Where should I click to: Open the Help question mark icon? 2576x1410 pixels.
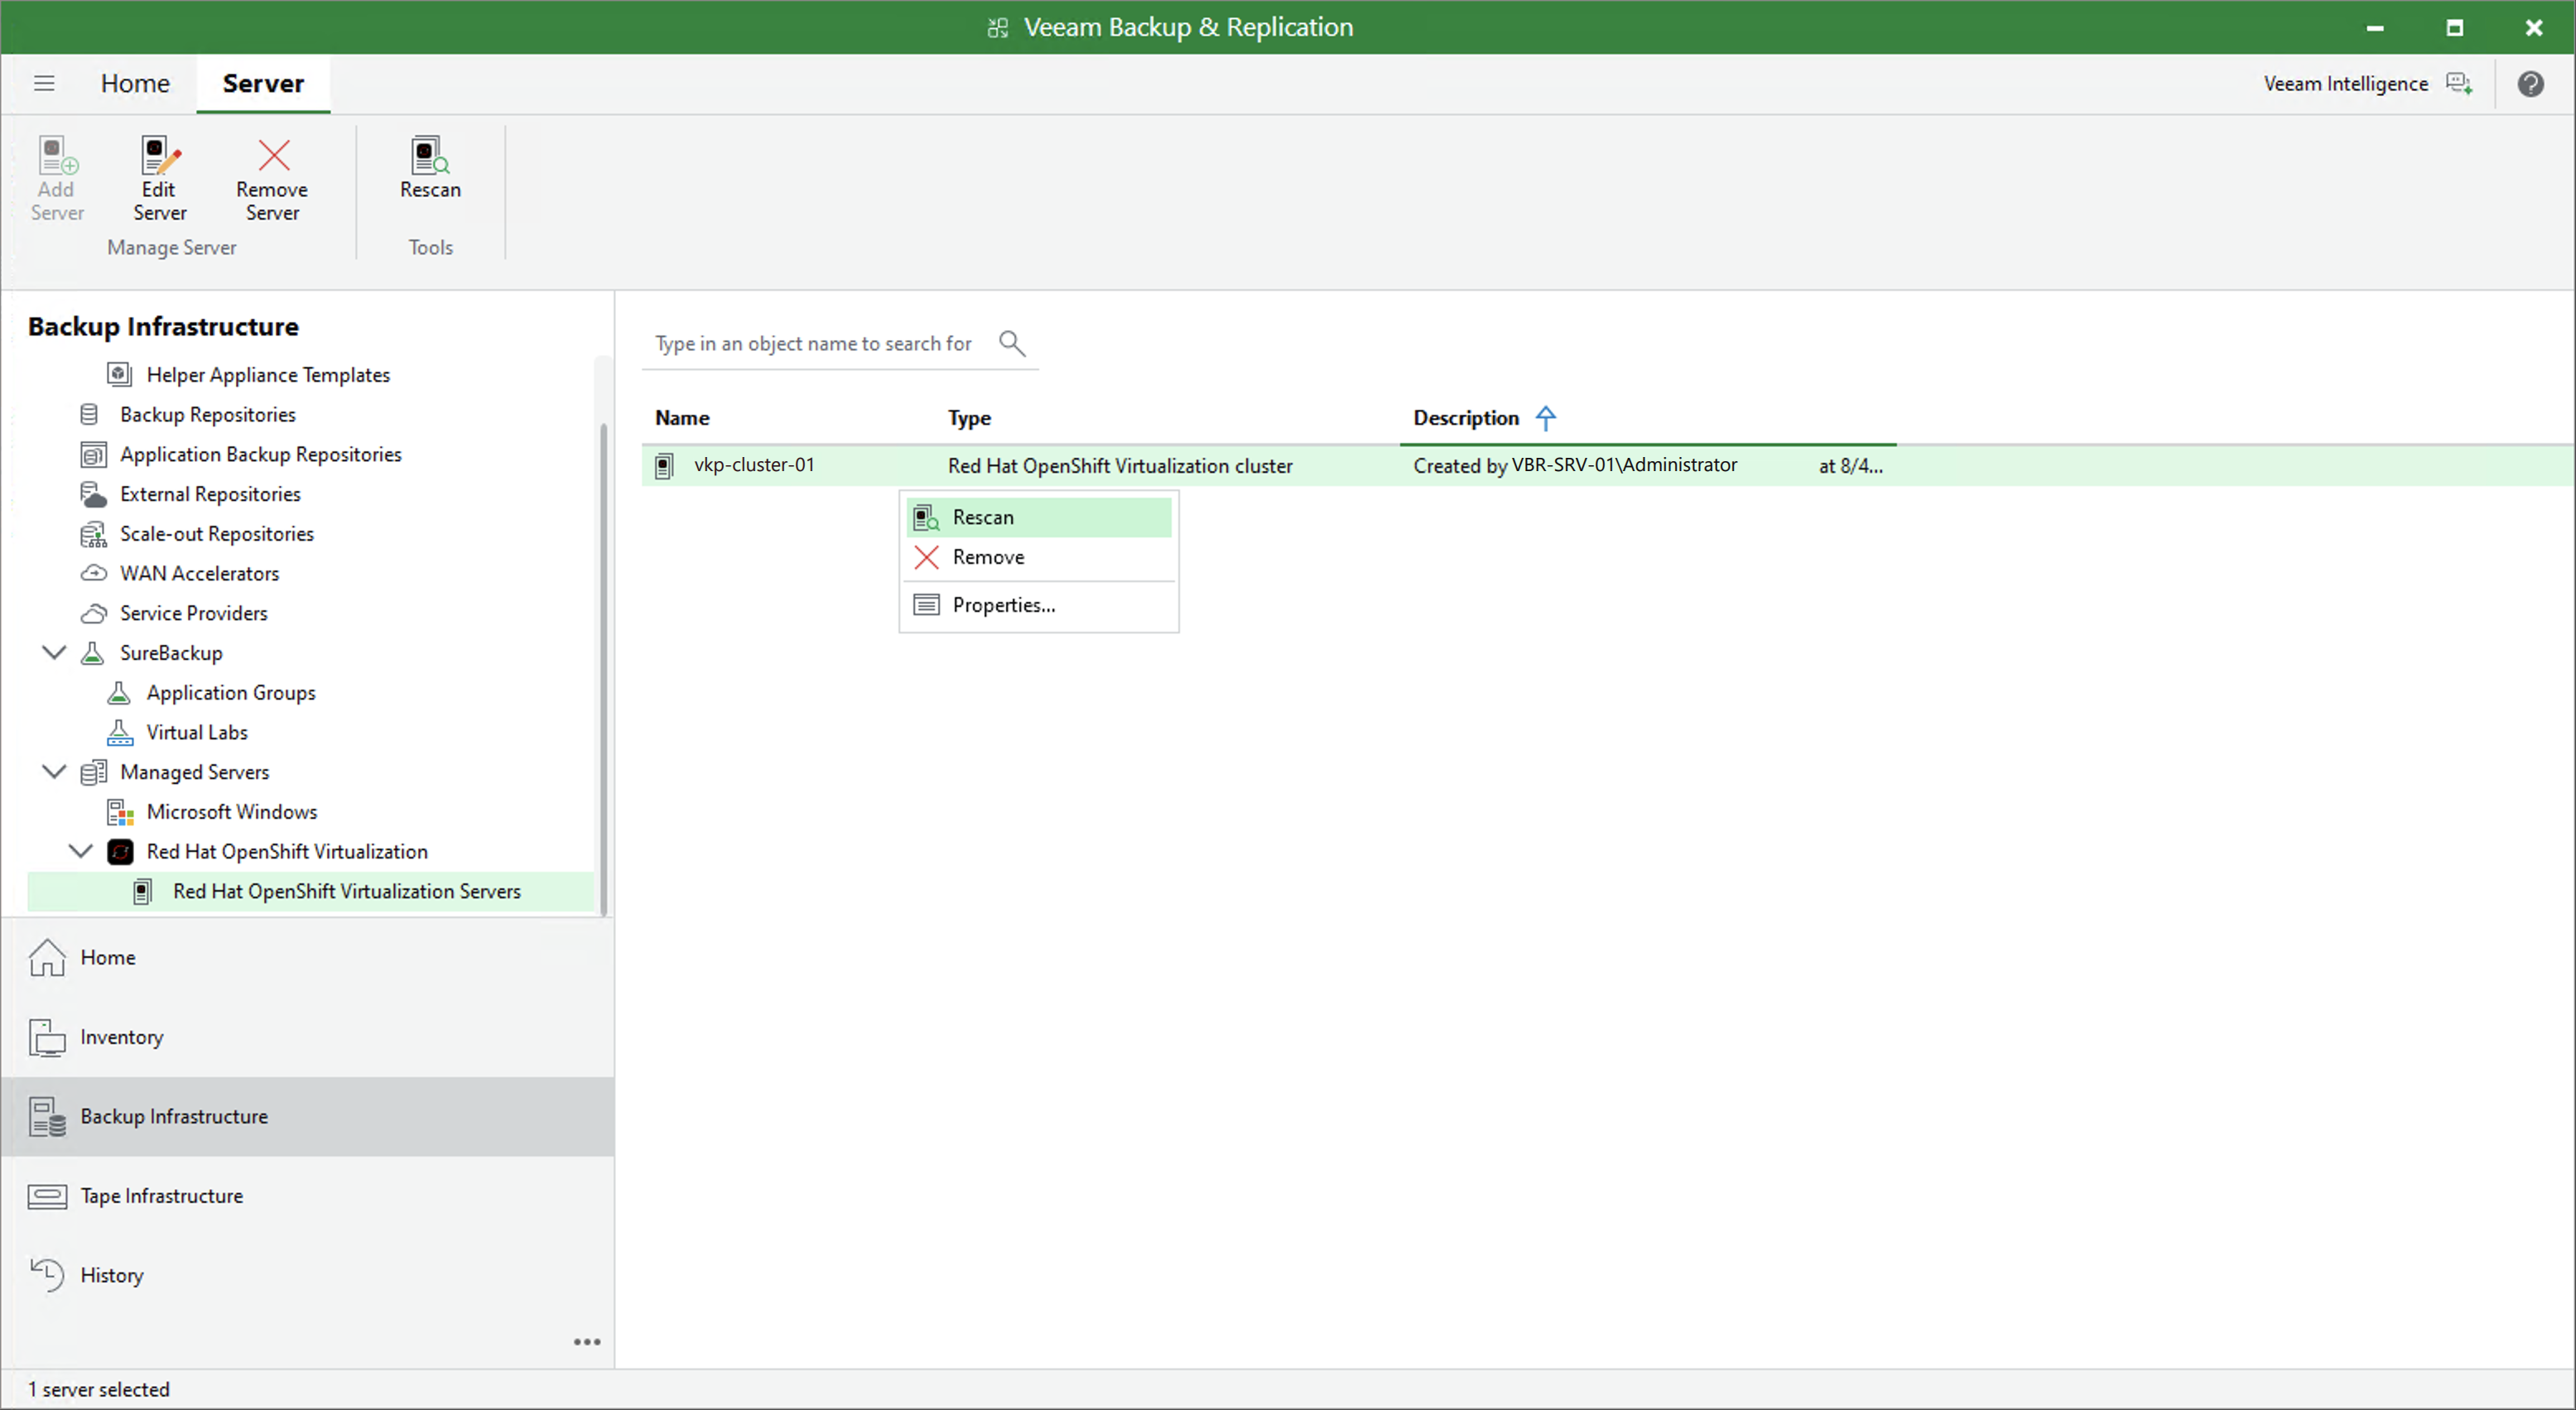[x=2531, y=84]
